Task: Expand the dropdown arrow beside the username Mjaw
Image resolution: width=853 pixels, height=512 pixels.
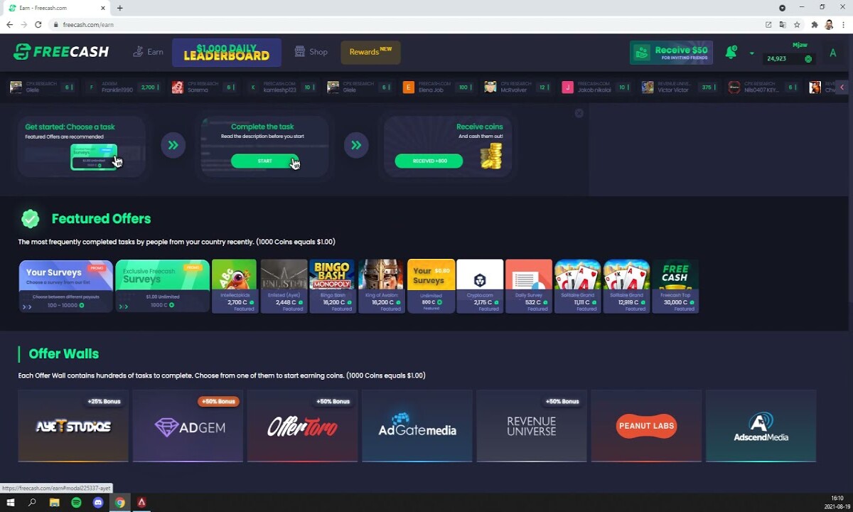Action: click(751, 53)
